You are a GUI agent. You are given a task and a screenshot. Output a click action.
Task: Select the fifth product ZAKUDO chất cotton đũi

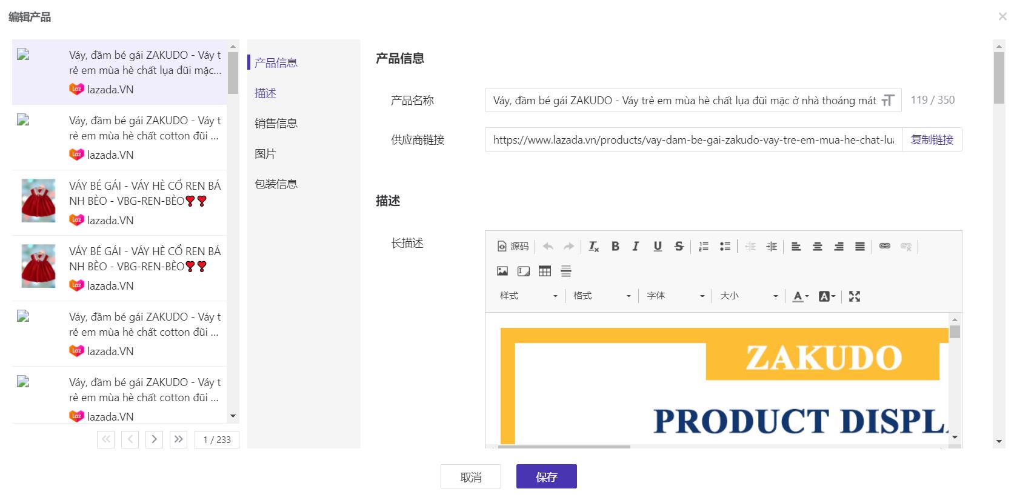119,334
